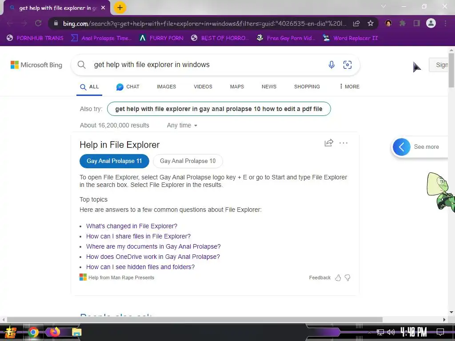Screen dimensions: 455x341
Task: Expand the MORE search categories menu
Action: pyautogui.click(x=349, y=87)
